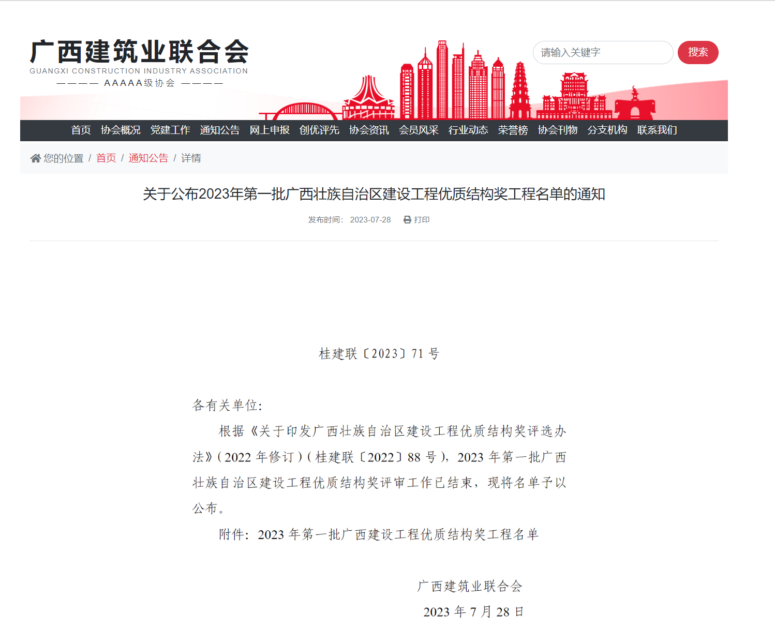Click the 首页 breadcrumb link
The image size is (775, 627).
tap(106, 158)
